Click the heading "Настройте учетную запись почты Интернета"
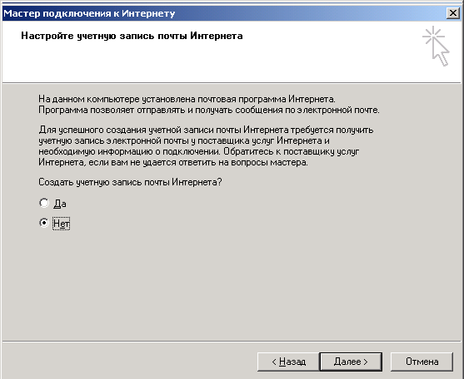464x379 pixels. click(x=132, y=36)
